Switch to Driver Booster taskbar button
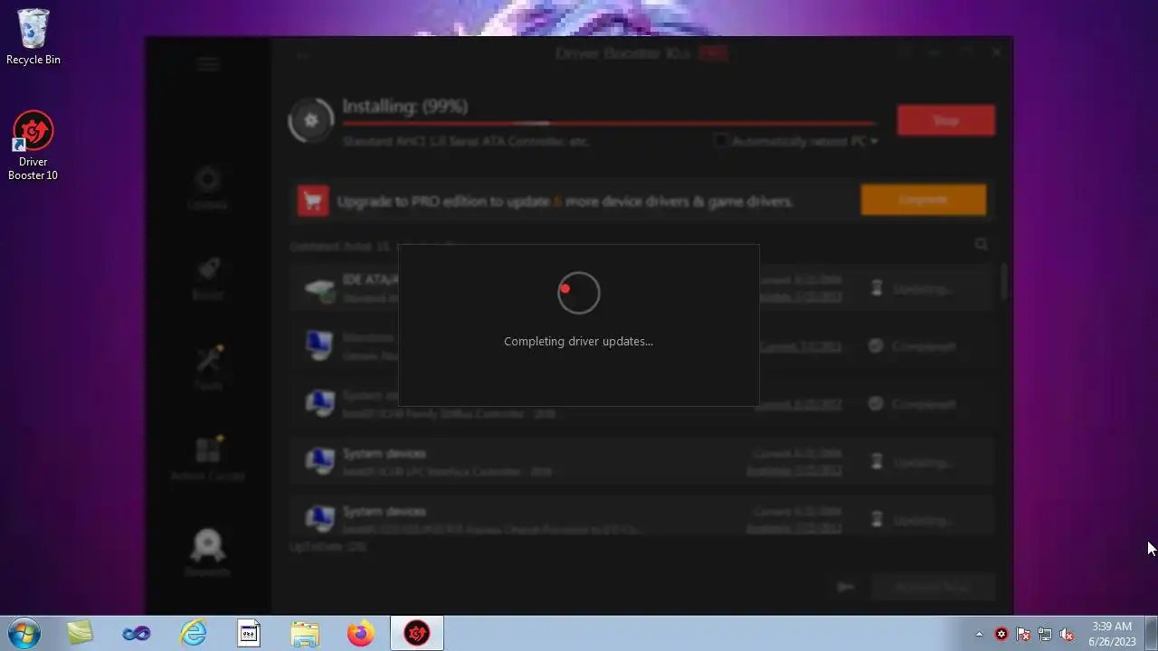 click(x=417, y=633)
